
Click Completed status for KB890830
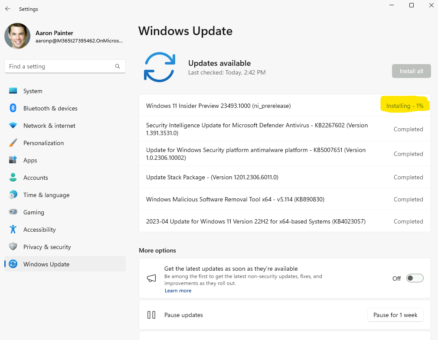pyautogui.click(x=409, y=199)
